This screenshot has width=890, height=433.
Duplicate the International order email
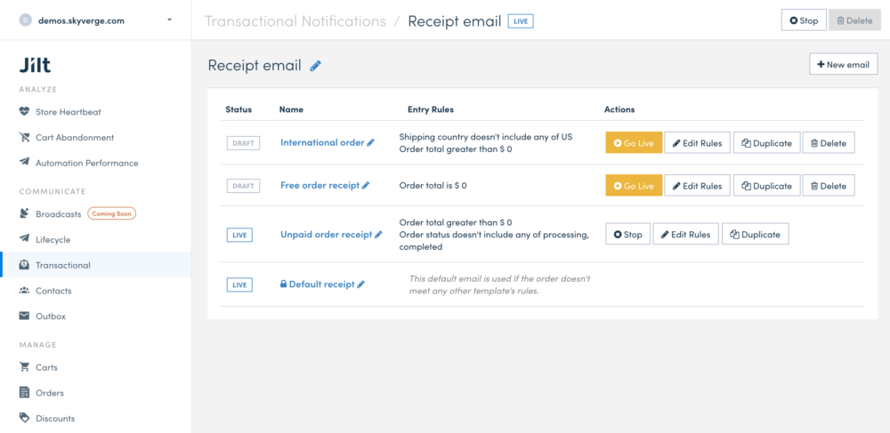pyautogui.click(x=766, y=143)
